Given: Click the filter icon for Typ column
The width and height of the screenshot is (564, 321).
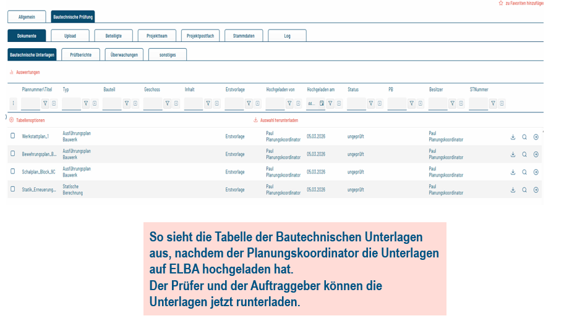Looking at the screenshot, I should [85, 104].
